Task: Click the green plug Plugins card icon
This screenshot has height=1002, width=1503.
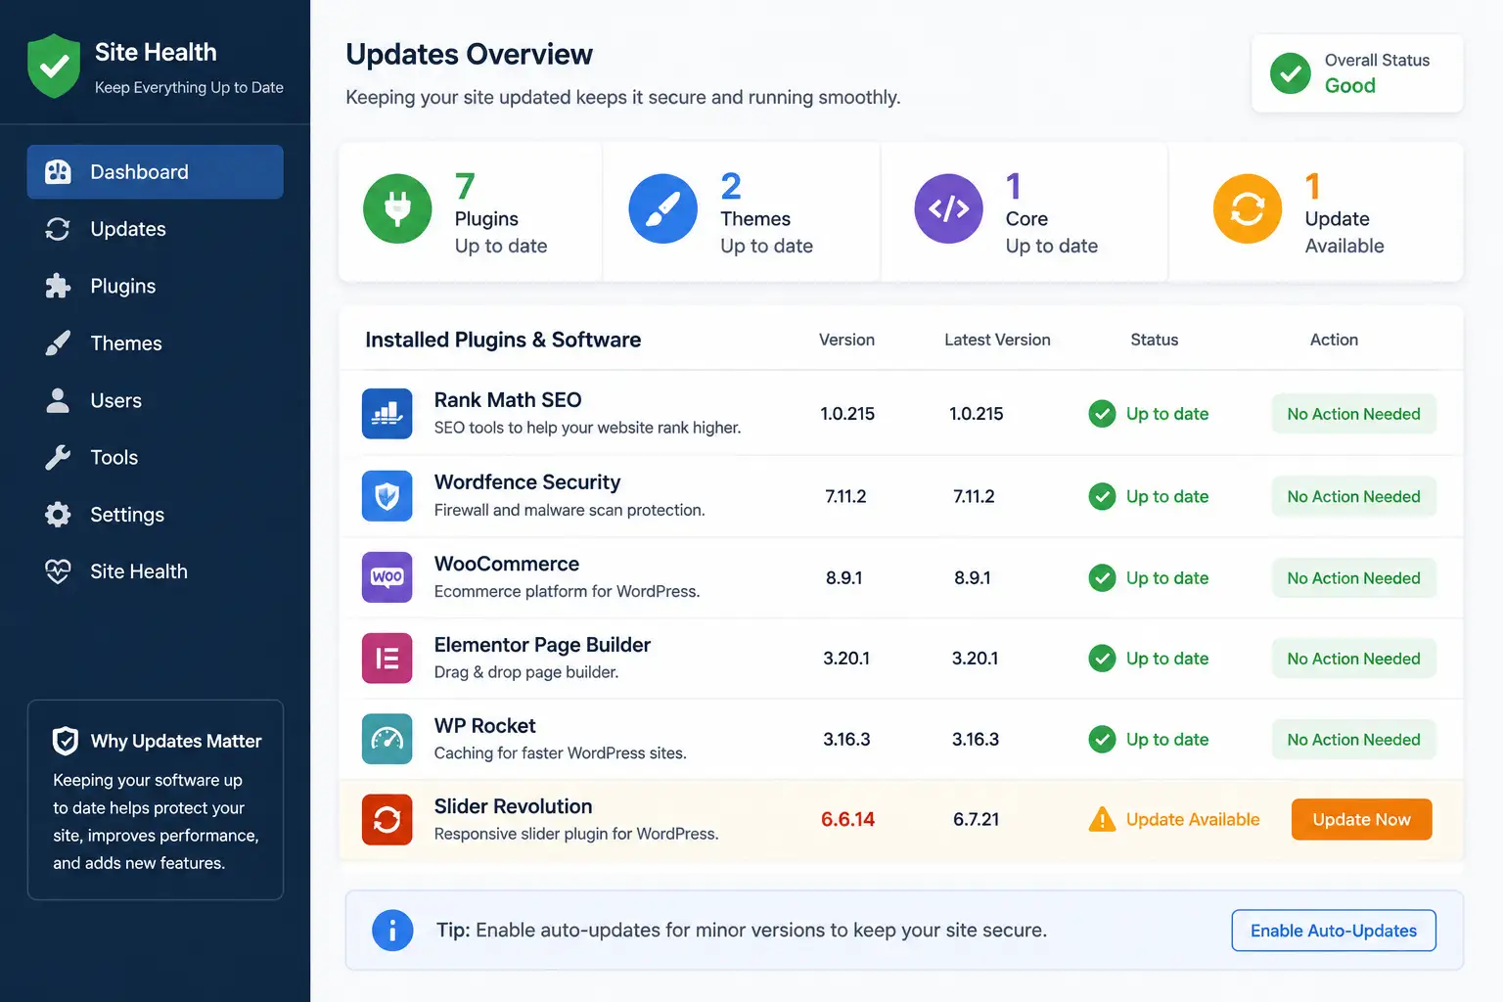Action: [397, 208]
